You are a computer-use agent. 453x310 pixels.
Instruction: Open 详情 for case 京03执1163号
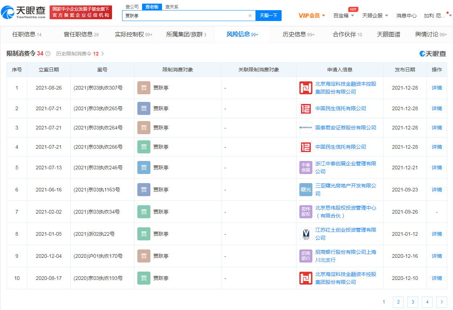437,190
